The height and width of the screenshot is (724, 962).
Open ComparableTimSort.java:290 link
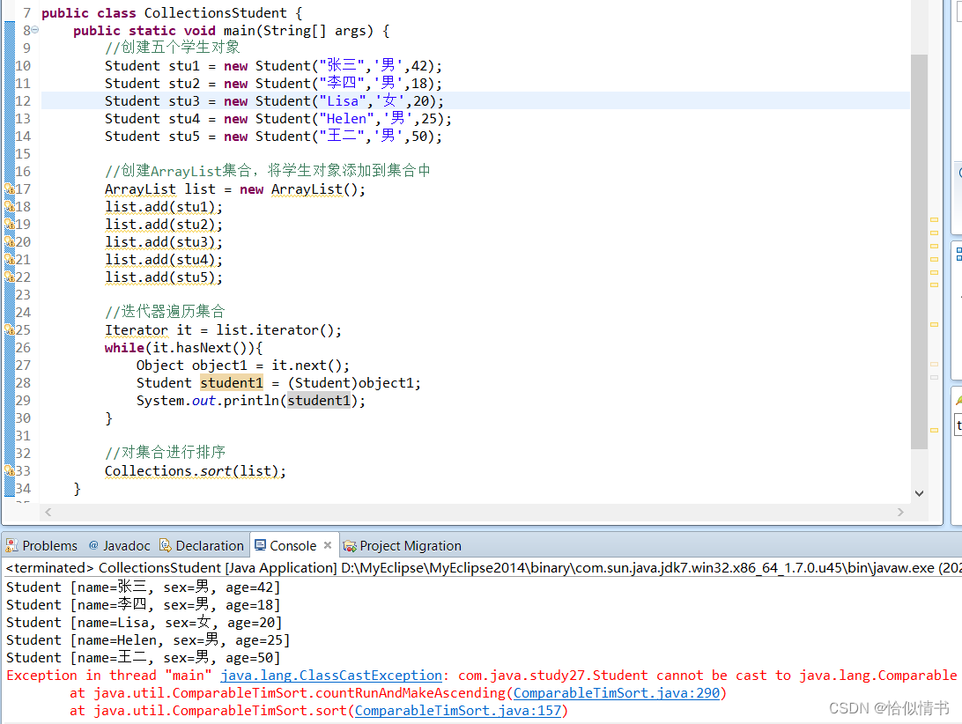point(617,692)
